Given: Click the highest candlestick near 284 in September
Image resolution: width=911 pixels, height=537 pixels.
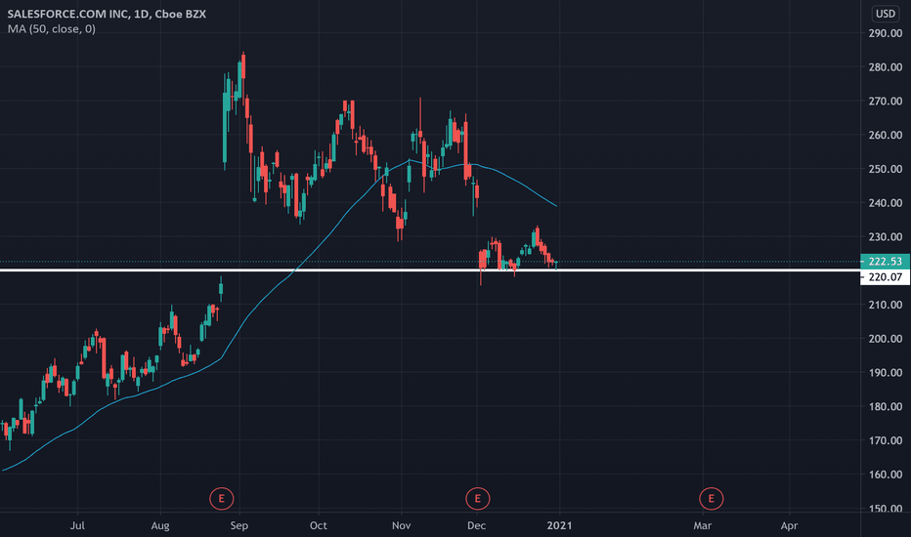Looking at the screenshot, I should (x=243, y=66).
